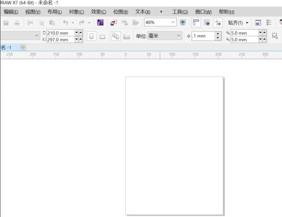Select portrait page orientation
This screenshot has width=282, height=217.
pyautogui.click(x=92, y=36)
